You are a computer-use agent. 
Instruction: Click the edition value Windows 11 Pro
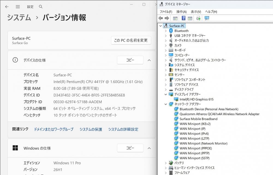click(x=67, y=163)
